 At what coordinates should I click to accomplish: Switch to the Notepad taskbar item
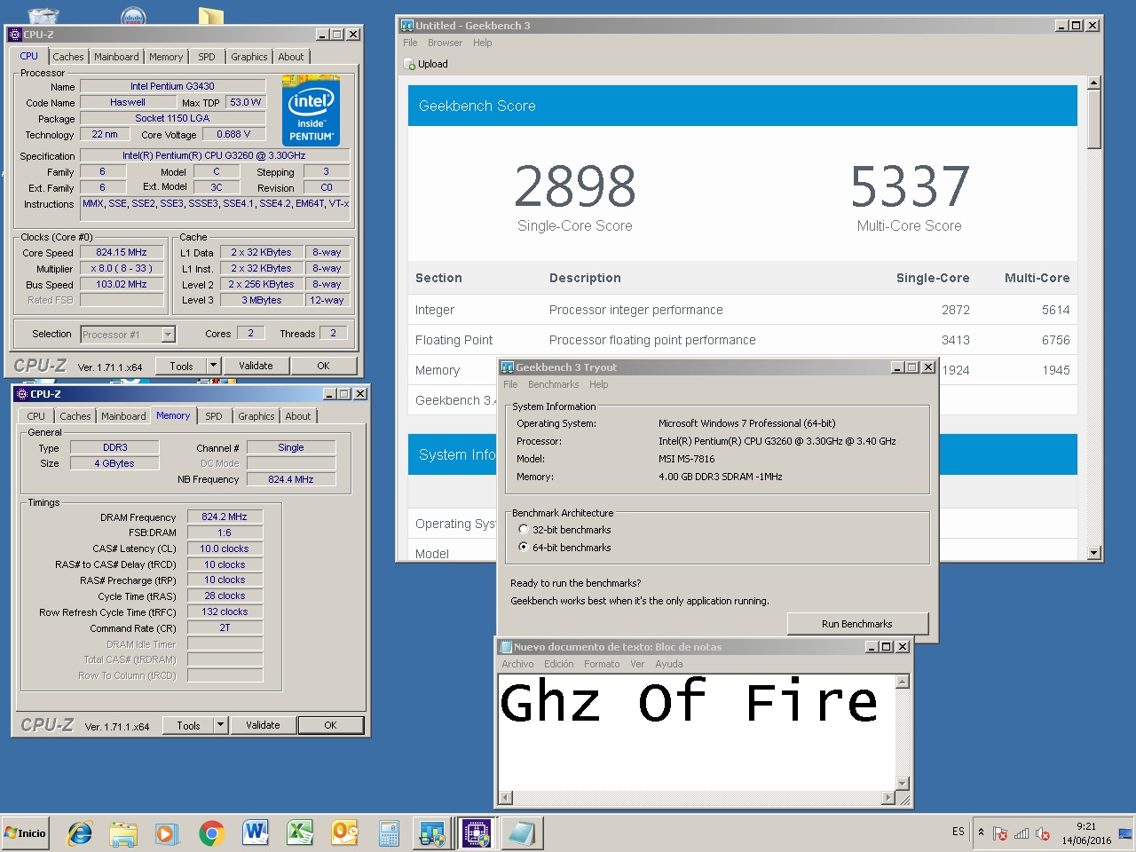pyautogui.click(x=522, y=833)
